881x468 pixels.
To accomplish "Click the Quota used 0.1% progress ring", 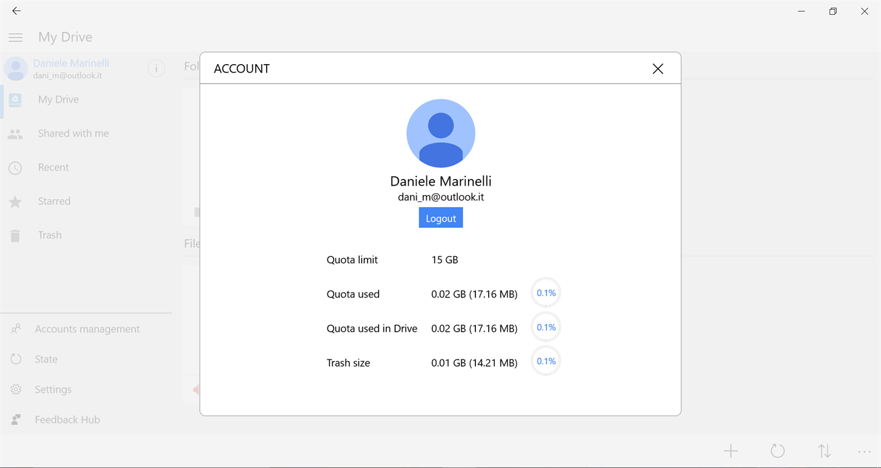I will point(546,293).
